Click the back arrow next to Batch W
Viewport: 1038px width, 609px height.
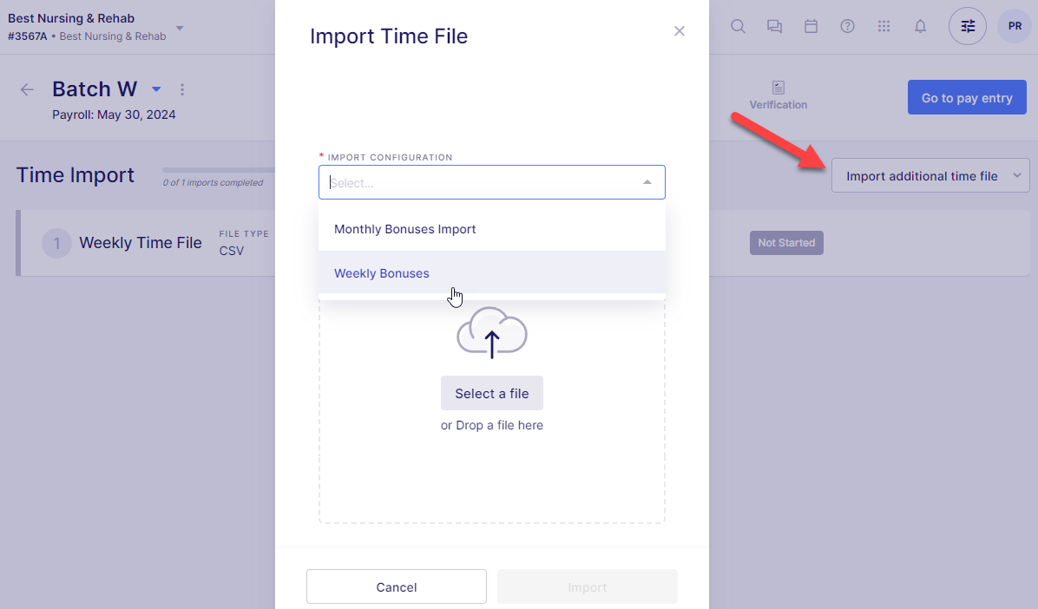pyautogui.click(x=26, y=88)
